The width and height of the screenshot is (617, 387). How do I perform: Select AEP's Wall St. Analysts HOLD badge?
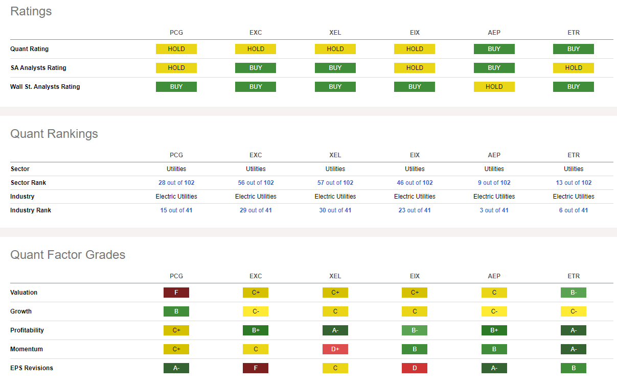point(494,87)
